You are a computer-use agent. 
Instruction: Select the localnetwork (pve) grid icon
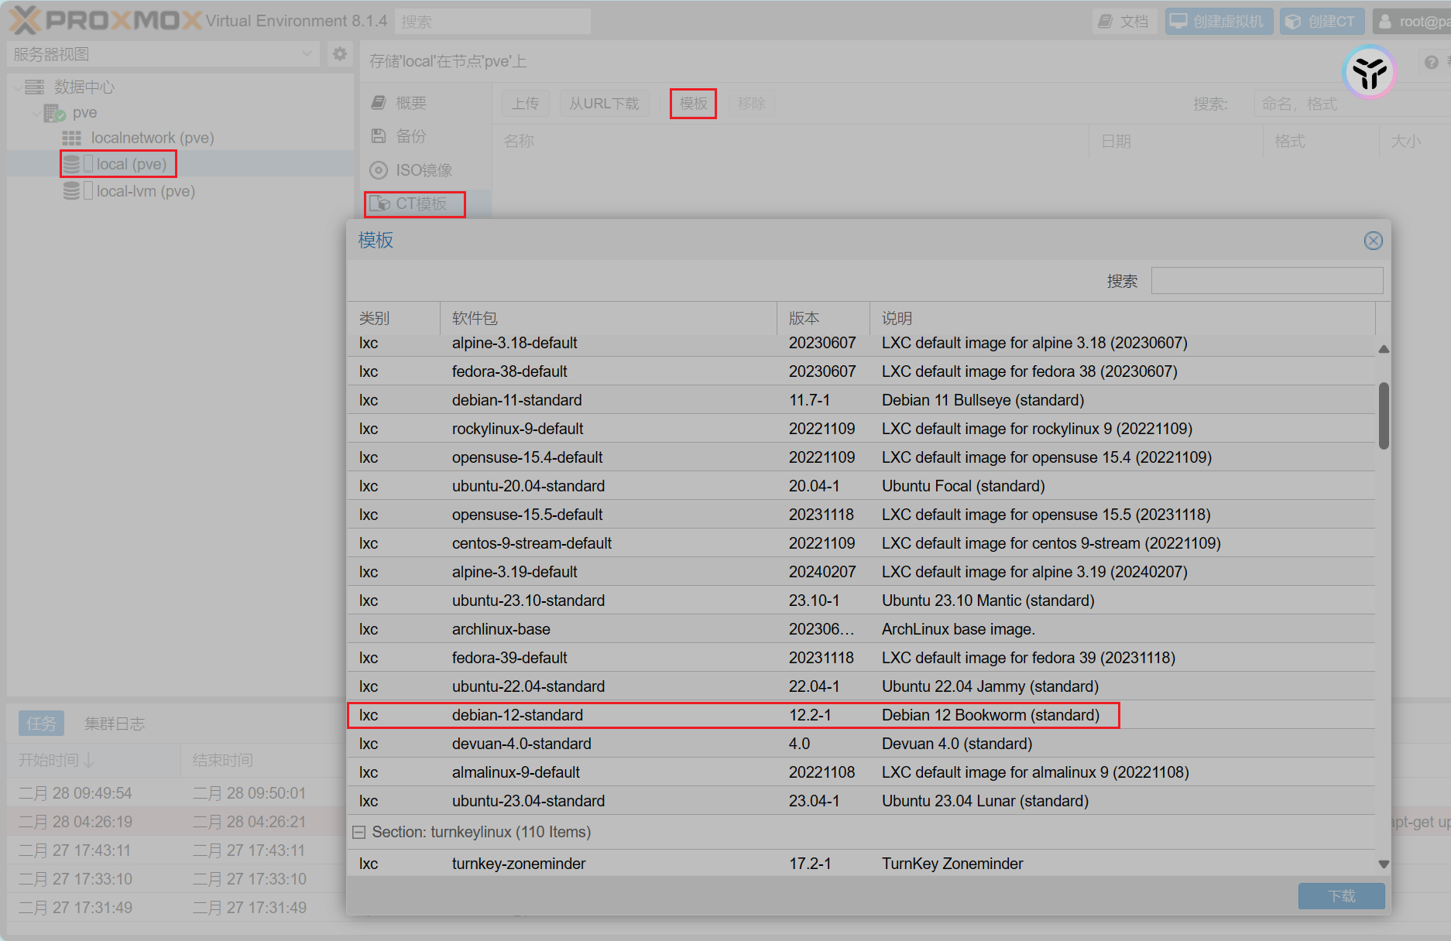tap(71, 139)
